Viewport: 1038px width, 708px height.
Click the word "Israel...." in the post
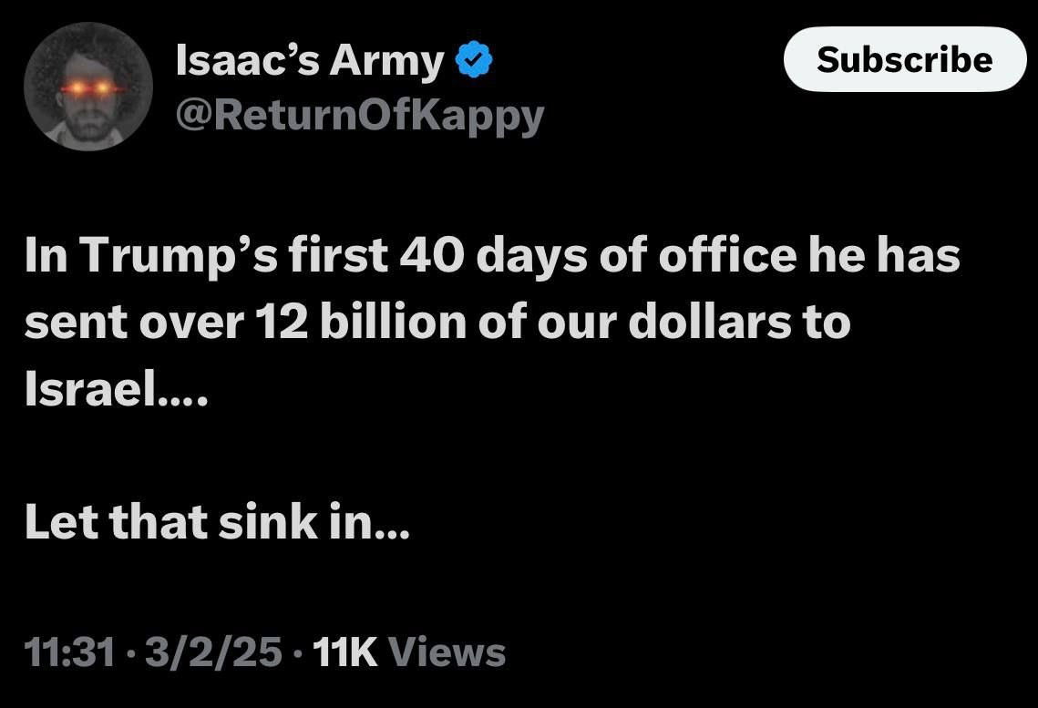coord(117,392)
